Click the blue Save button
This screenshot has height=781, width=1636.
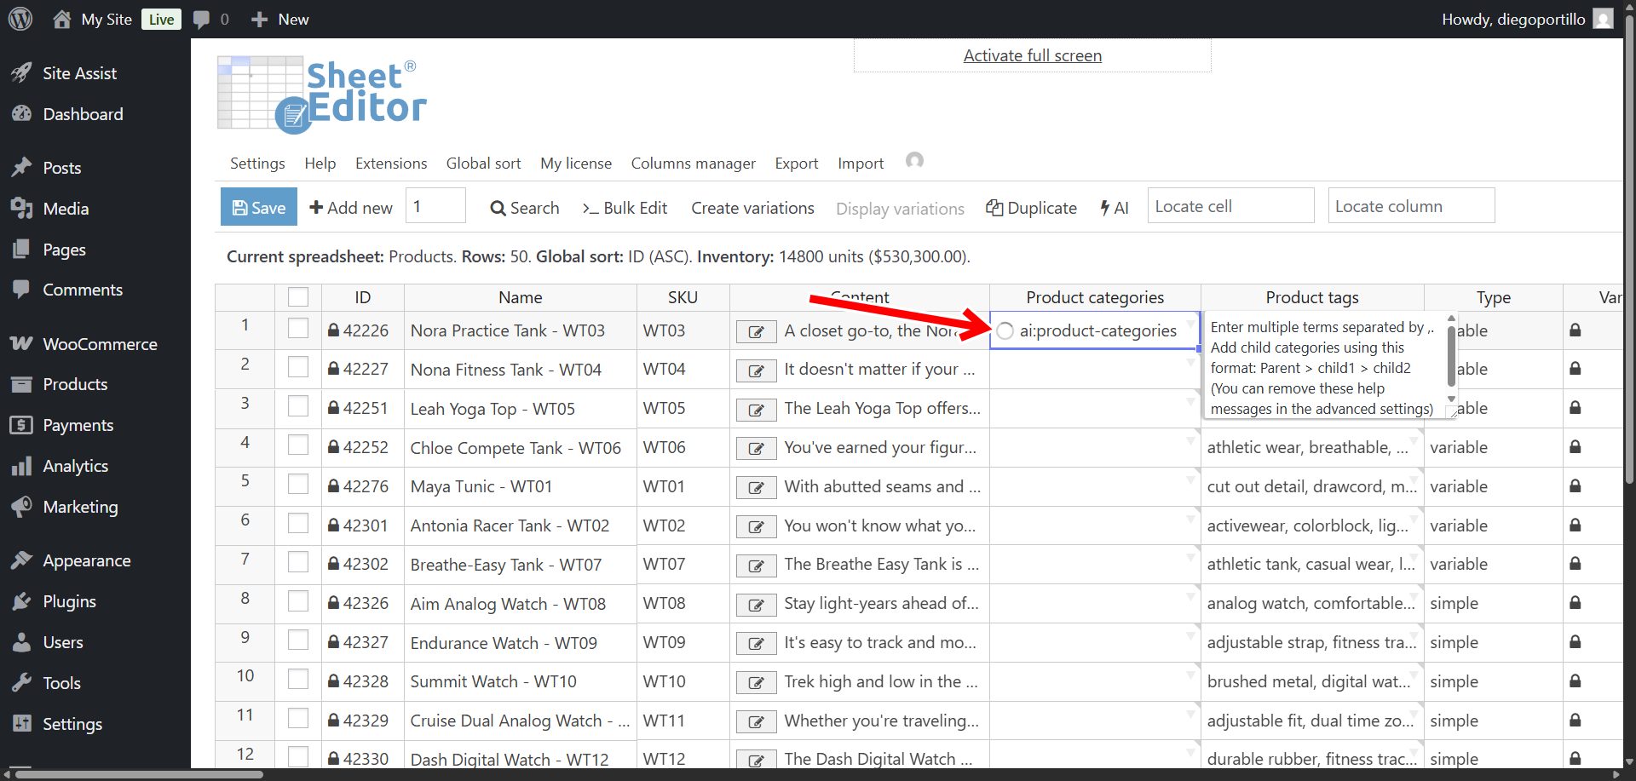(259, 207)
